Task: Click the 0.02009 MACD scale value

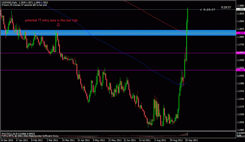Action: coord(241,133)
